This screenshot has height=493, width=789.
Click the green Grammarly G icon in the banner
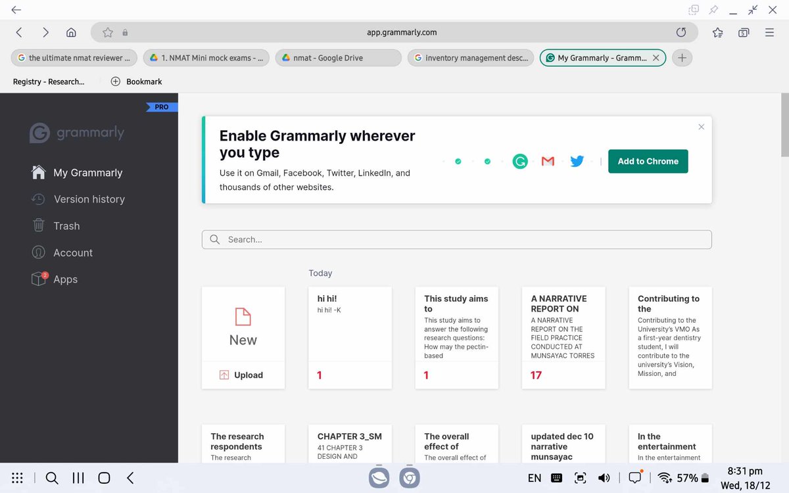click(x=520, y=161)
